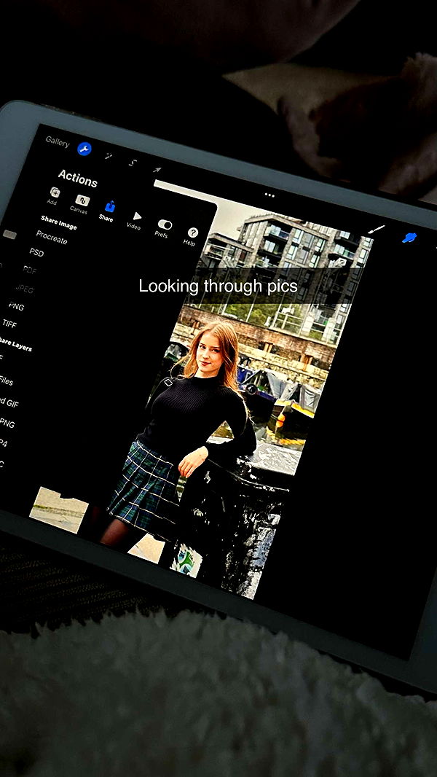Viewport: 437px width, 777px height.
Task: Open Prefs with the toggle-switch icon
Action: click(x=164, y=227)
